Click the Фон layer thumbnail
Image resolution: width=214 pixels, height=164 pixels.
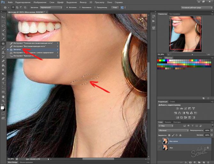165,147
